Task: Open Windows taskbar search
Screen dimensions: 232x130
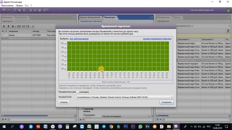Action: pos(12,127)
